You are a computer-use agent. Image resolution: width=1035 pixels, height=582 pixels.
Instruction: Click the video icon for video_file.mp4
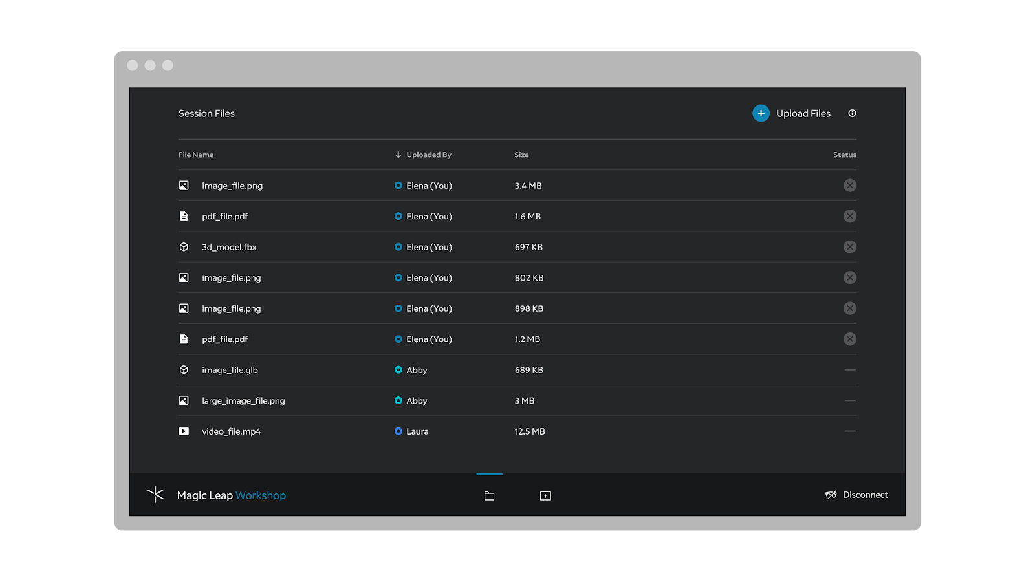point(184,431)
